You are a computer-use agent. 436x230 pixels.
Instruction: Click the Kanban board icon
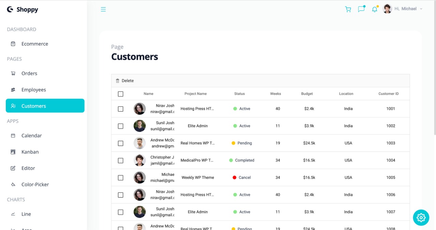tap(13, 152)
